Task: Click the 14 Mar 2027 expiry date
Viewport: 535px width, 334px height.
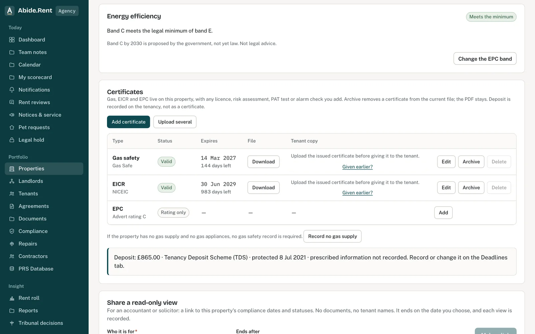Action: click(x=218, y=158)
